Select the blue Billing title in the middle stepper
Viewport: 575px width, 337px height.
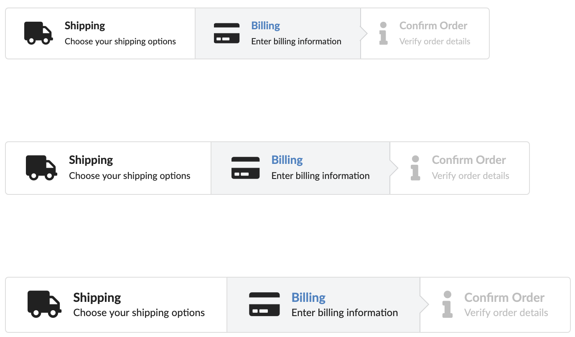coord(287,160)
